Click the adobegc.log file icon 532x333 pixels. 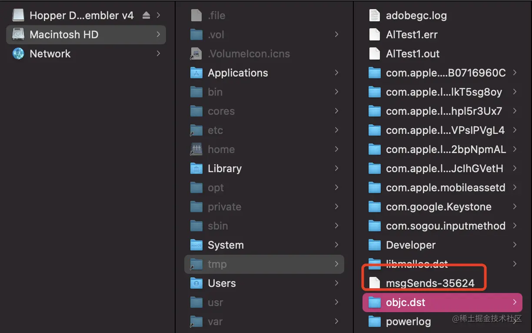coord(374,15)
